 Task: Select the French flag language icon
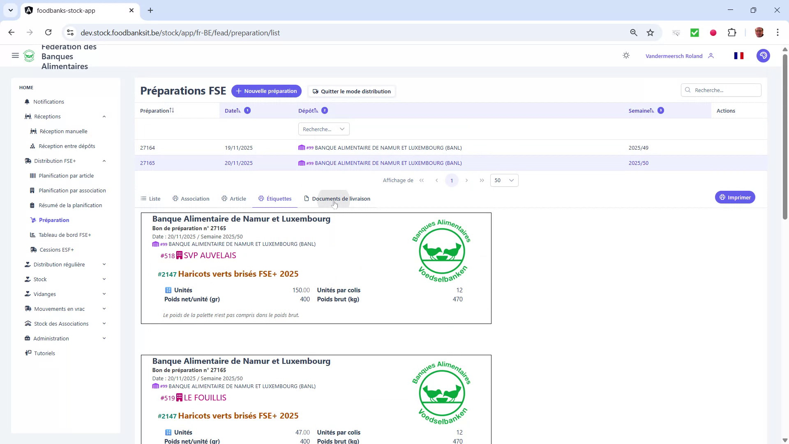[x=738, y=55]
